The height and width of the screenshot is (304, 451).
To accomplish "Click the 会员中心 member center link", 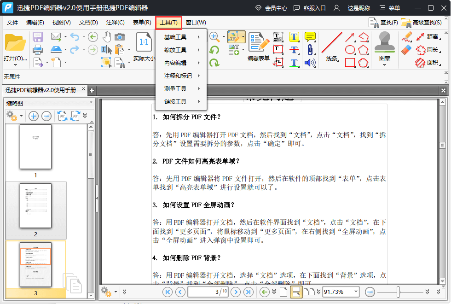I will tap(271, 8).
